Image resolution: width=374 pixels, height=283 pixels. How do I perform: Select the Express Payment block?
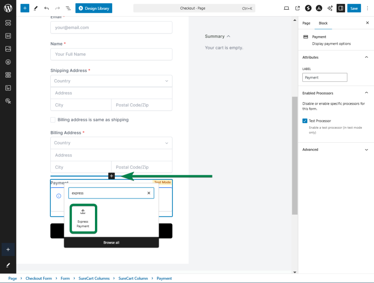pos(83,219)
